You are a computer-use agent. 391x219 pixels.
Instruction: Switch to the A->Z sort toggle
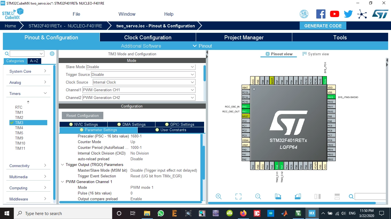pos(34,61)
